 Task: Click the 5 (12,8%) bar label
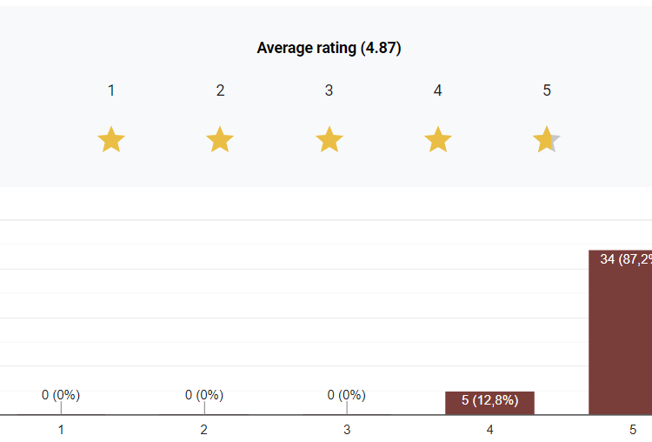pos(489,400)
